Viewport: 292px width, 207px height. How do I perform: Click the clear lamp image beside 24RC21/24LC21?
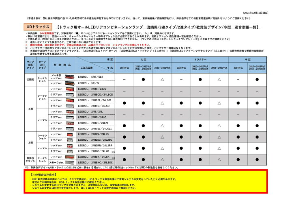click(x=70, y=129)
